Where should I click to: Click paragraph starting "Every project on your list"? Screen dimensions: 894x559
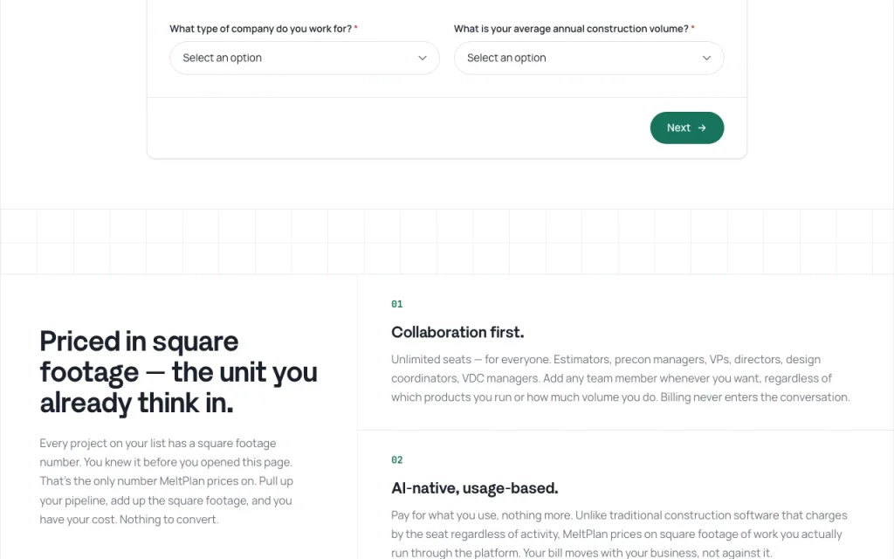[x=166, y=481]
